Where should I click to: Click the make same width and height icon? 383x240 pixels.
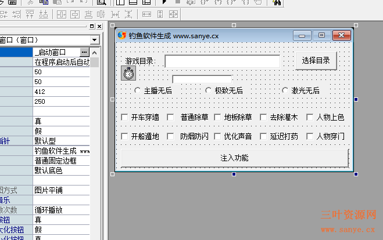coord(173,14)
